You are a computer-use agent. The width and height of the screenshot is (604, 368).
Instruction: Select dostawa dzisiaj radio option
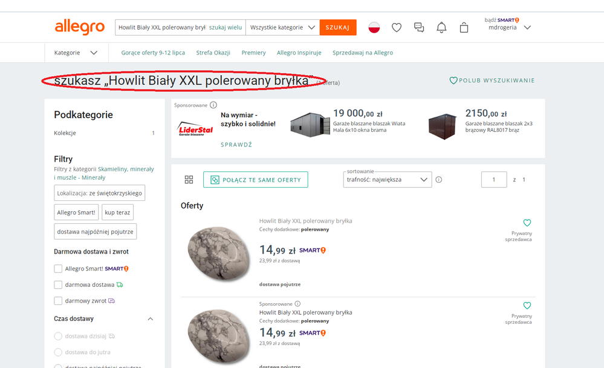[58, 336]
